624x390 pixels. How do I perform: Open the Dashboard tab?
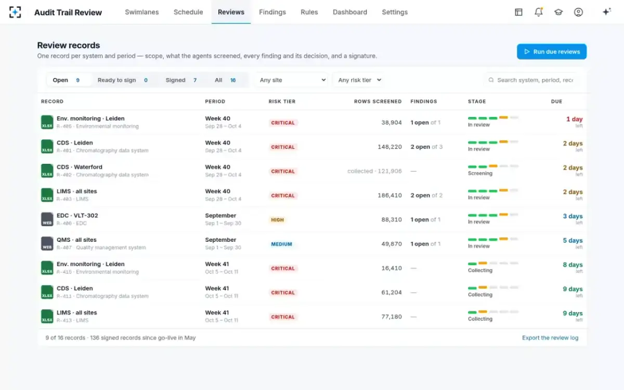click(x=350, y=12)
